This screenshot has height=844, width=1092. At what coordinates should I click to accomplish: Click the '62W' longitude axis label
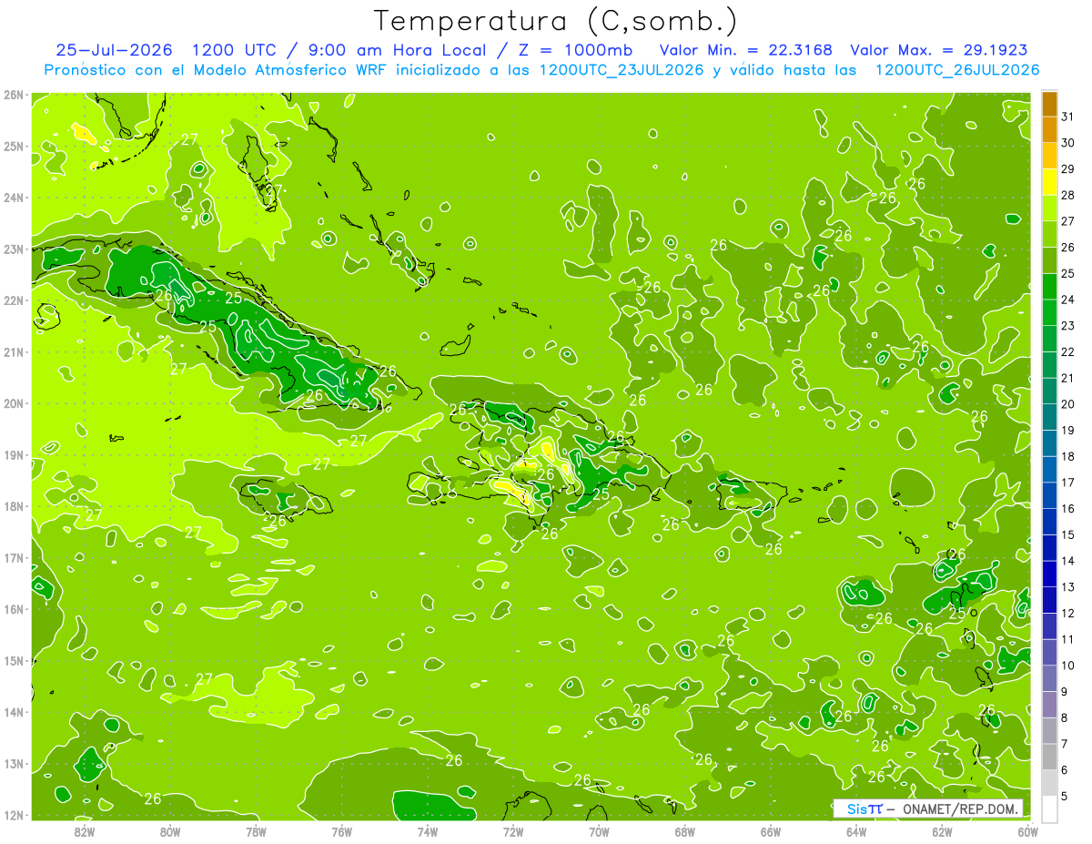[943, 831]
